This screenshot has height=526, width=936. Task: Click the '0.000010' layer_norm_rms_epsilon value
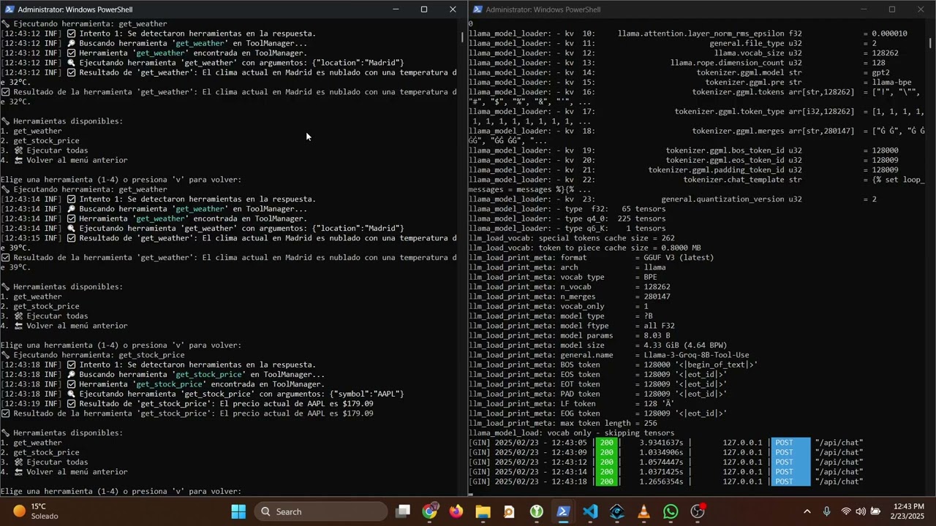[x=889, y=34]
